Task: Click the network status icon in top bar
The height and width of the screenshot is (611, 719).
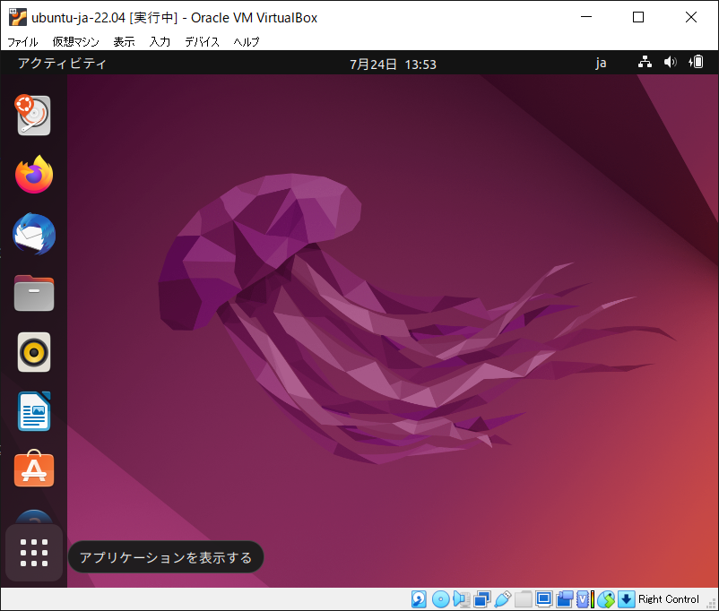Action: pyautogui.click(x=645, y=62)
